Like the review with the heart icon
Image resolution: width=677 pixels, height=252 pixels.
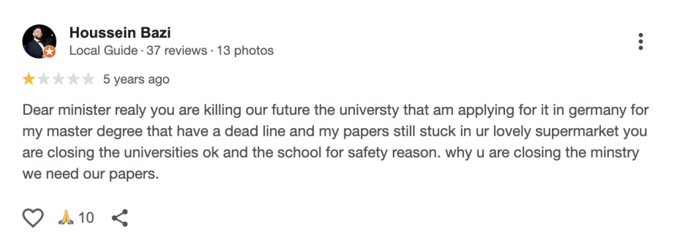pos(33,218)
